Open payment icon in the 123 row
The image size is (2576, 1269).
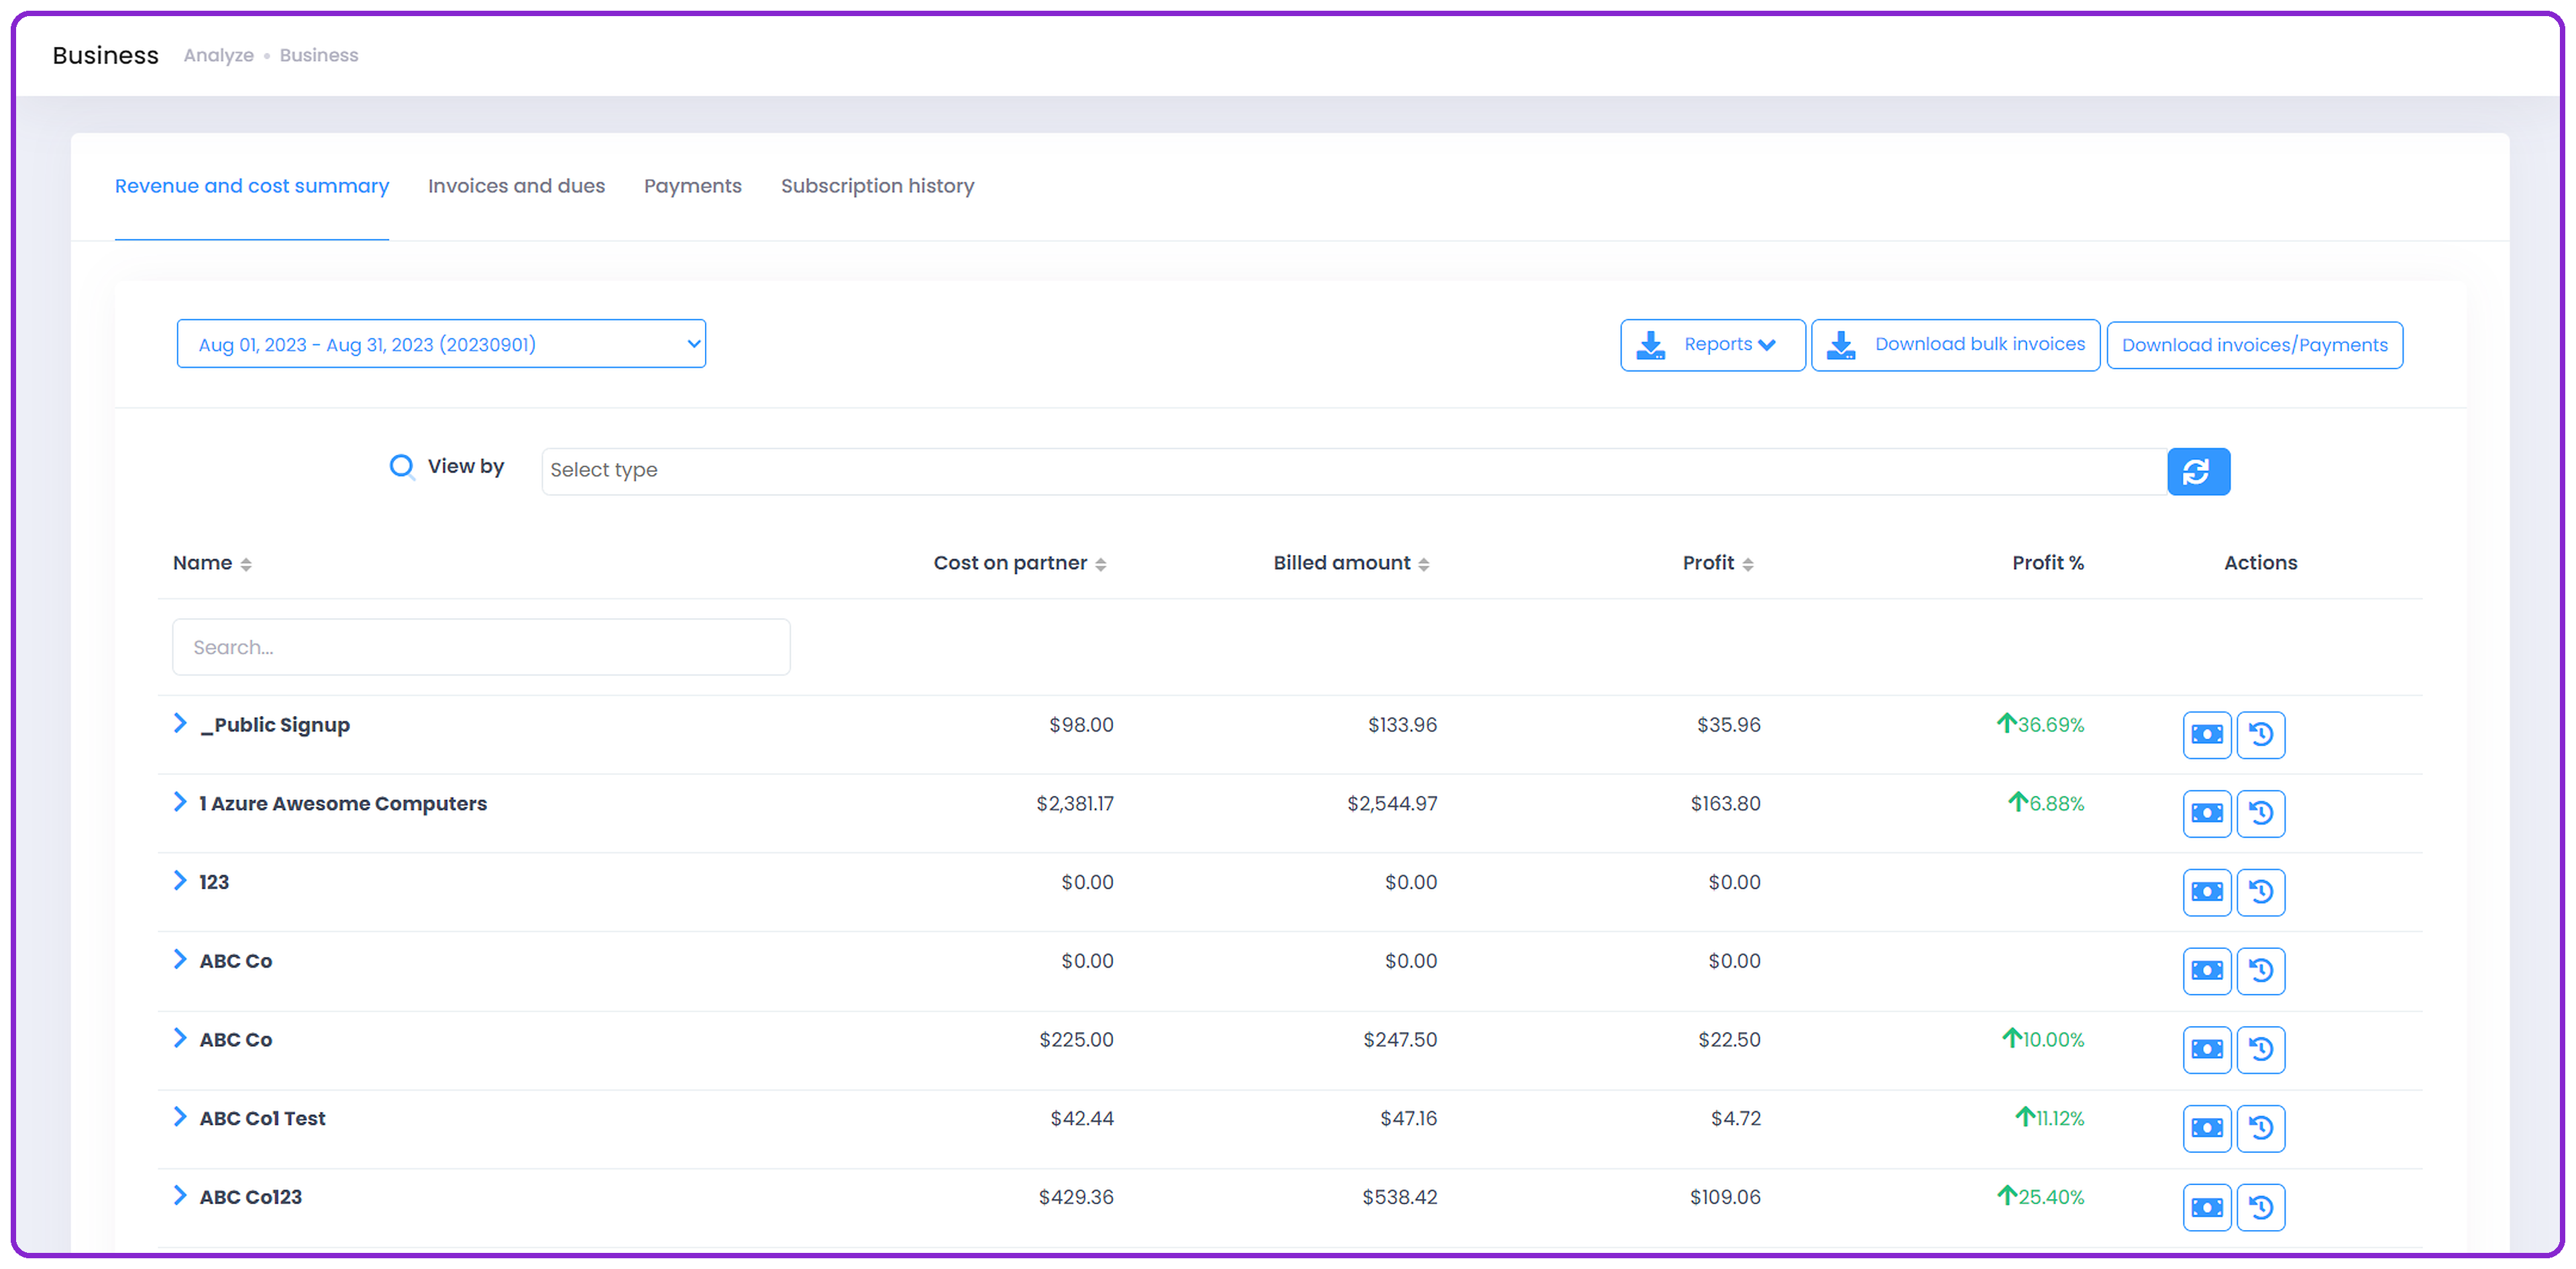pyautogui.click(x=2207, y=892)
